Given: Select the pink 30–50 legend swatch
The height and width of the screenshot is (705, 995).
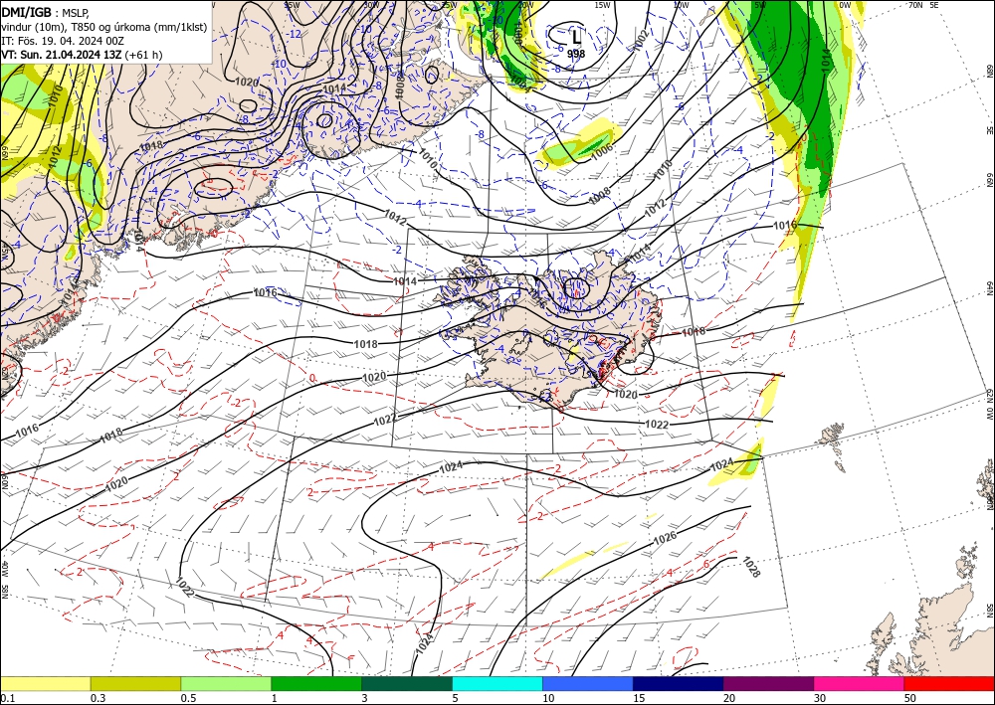Looking at the screenshot, I should point(860,683).
